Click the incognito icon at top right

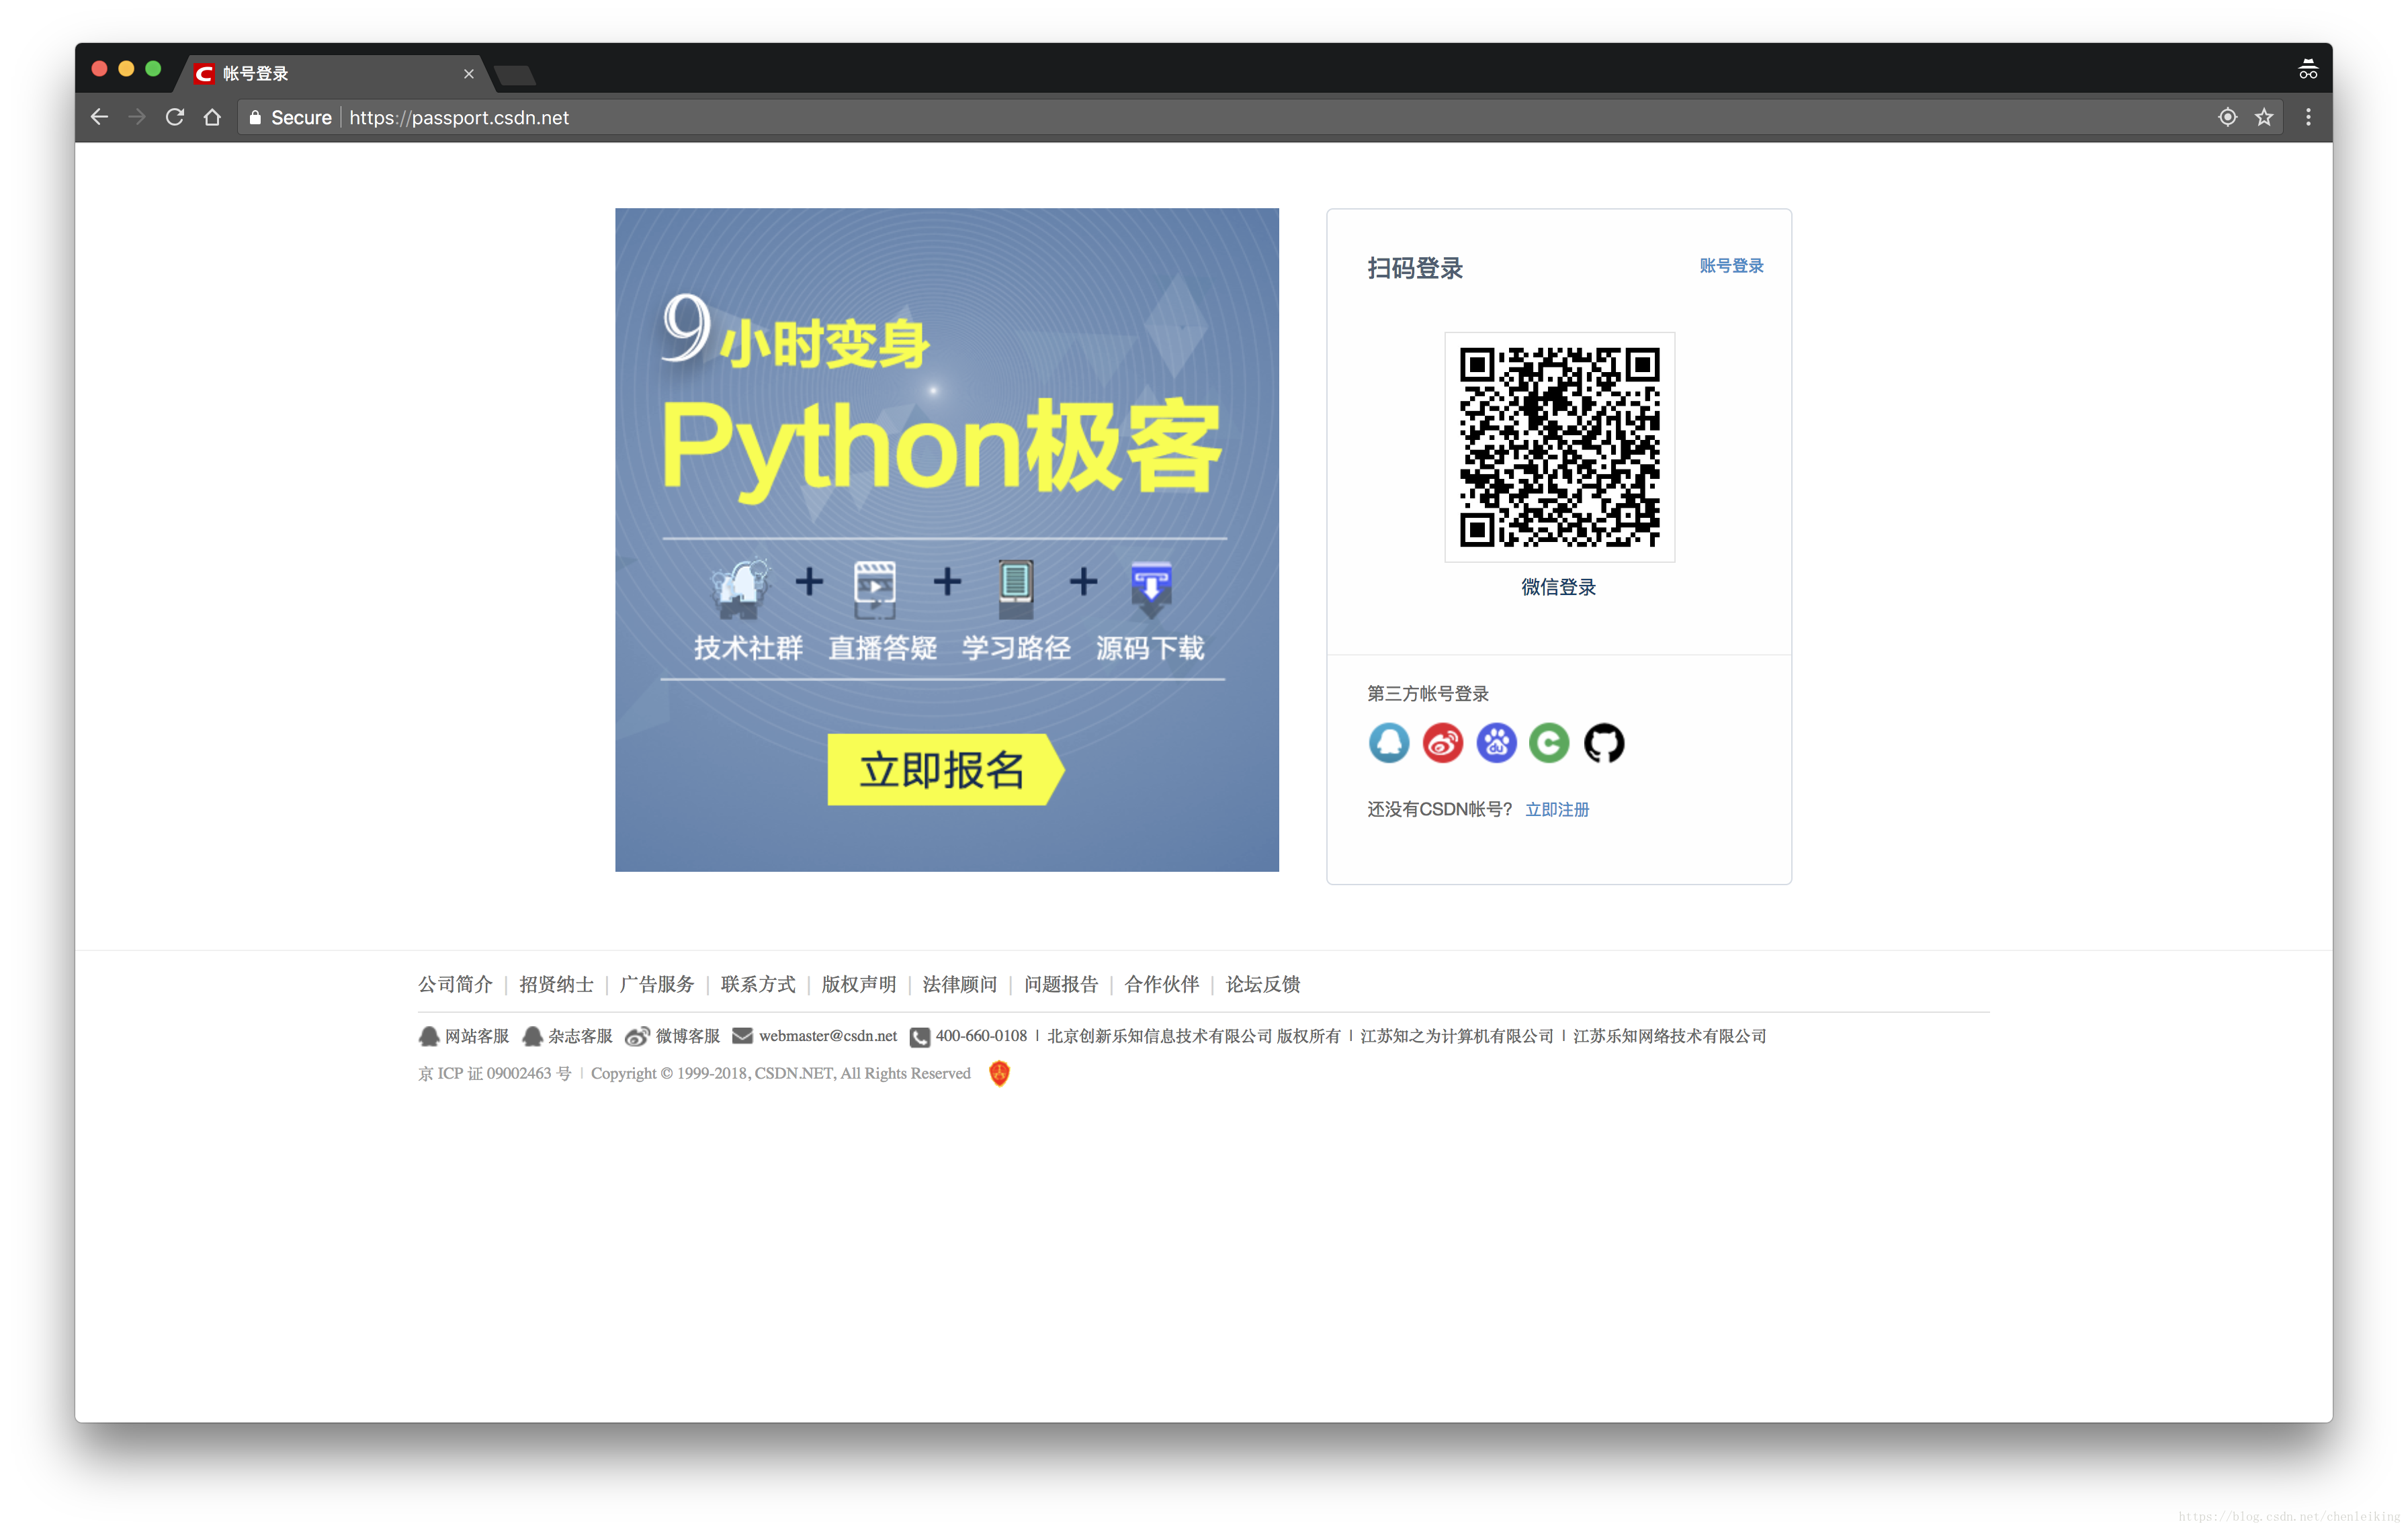[2308, 69]
